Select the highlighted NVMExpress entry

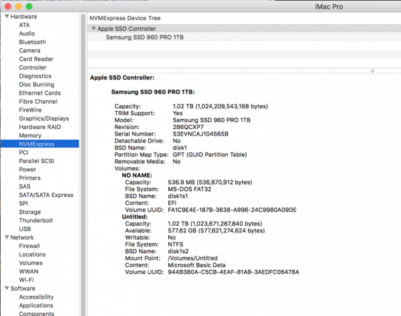point(40,144)
